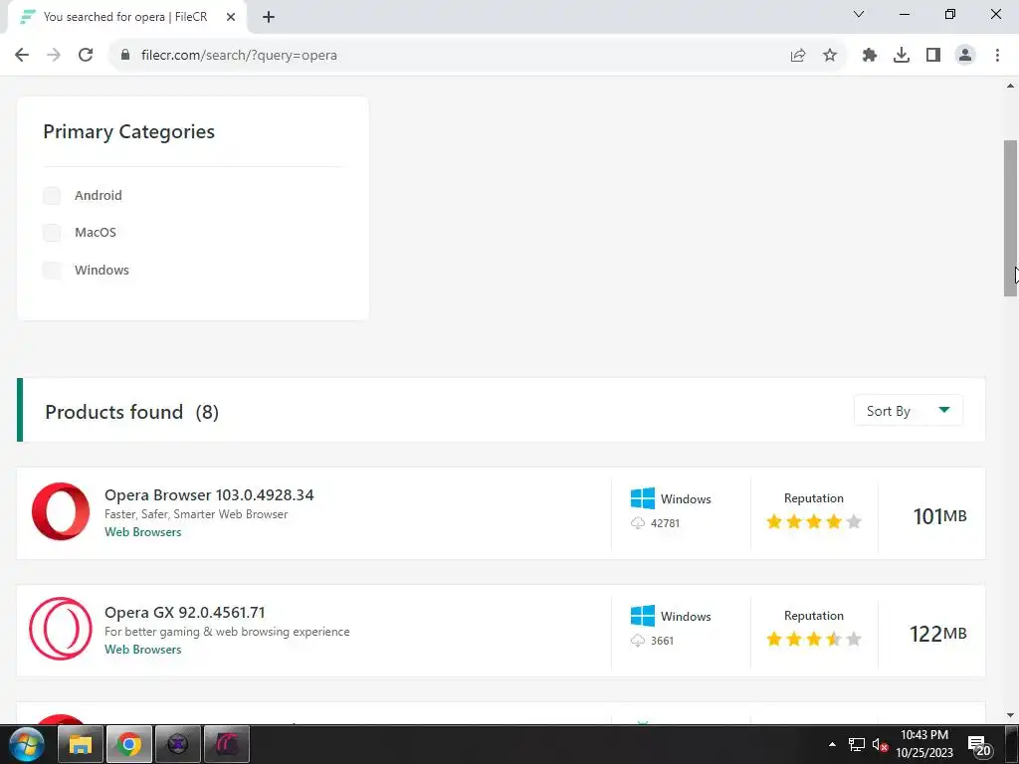
Task: Open the Chrome profile avatar
Action: pos(965,56)
